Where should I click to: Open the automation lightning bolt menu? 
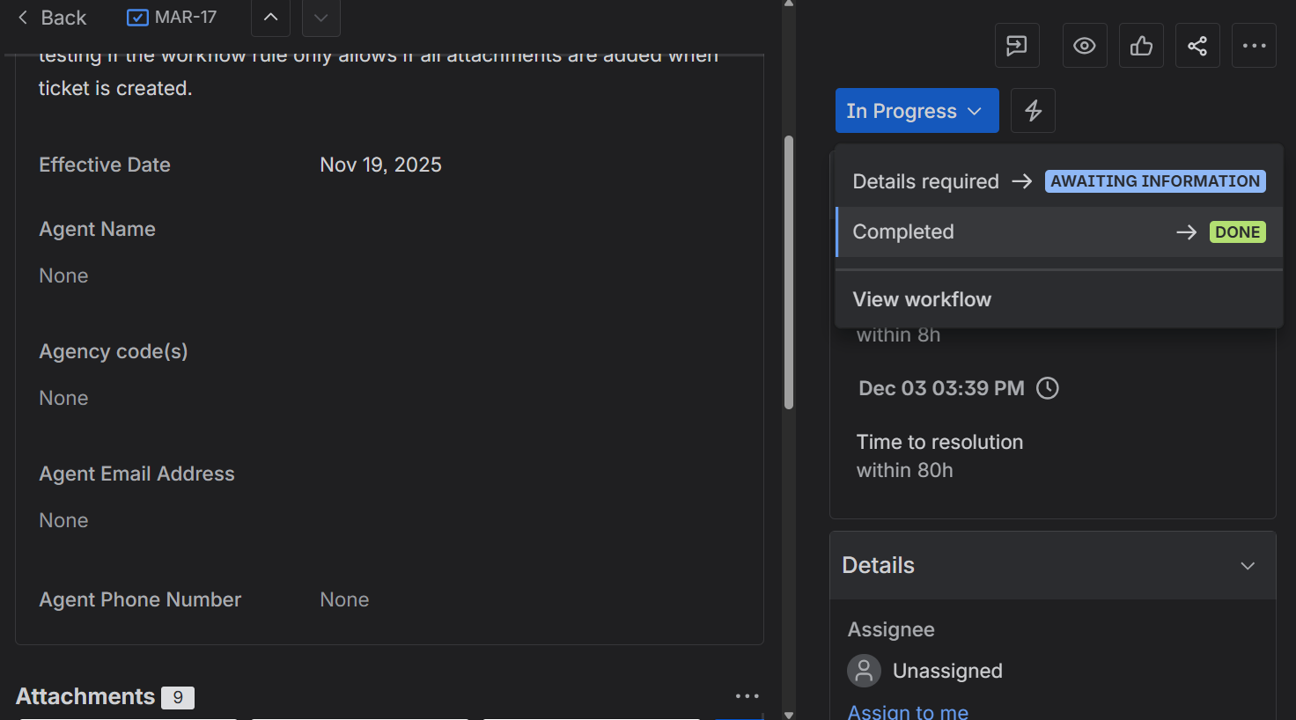point(1033,111)
